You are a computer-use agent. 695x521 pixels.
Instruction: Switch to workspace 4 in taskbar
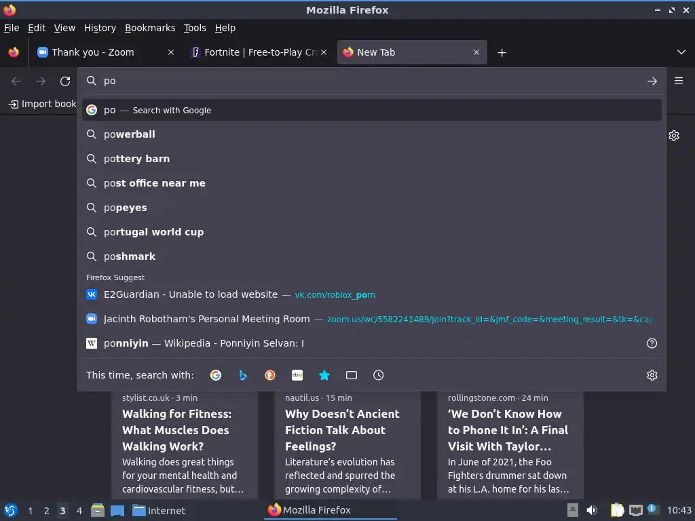79,511
